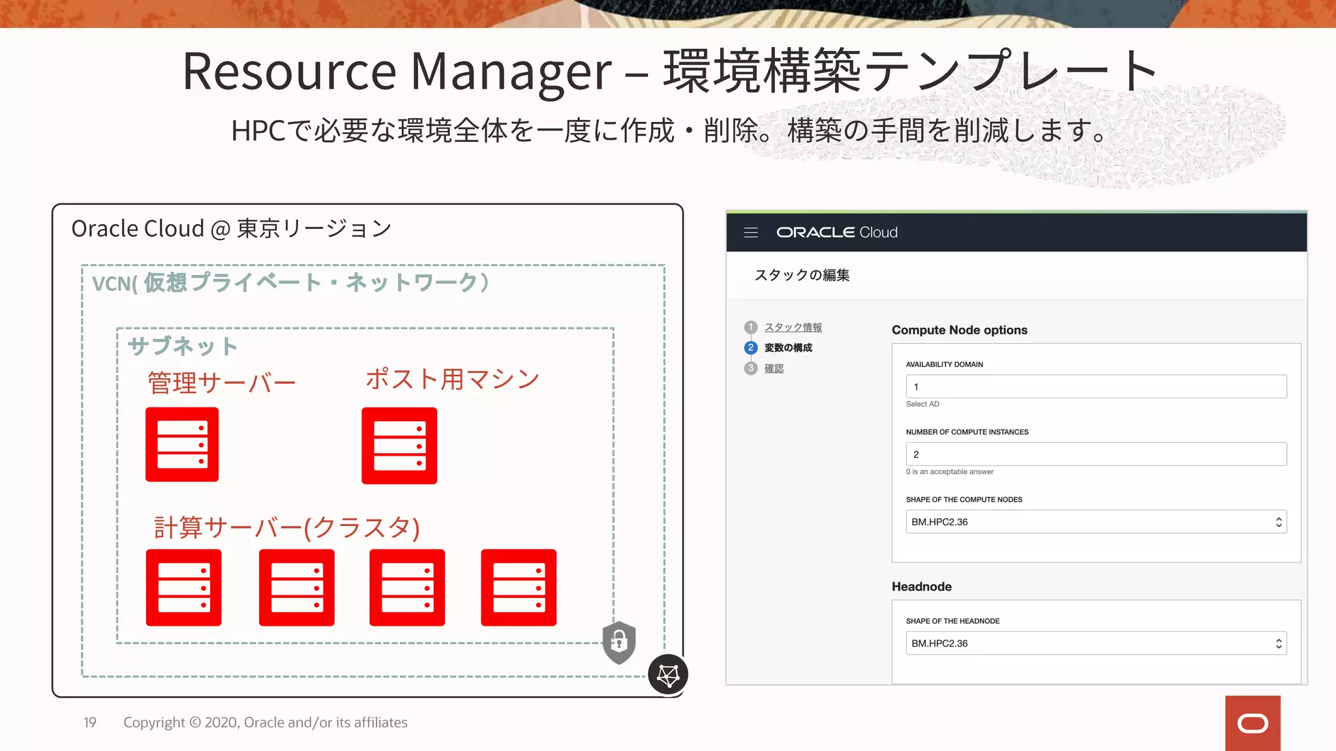Select the ポスト用マシン server icon

click(x=399, y=446)
